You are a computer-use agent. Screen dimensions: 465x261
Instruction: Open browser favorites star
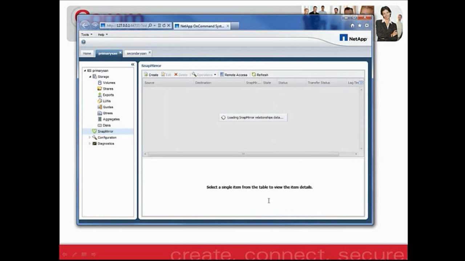point(360,26)
